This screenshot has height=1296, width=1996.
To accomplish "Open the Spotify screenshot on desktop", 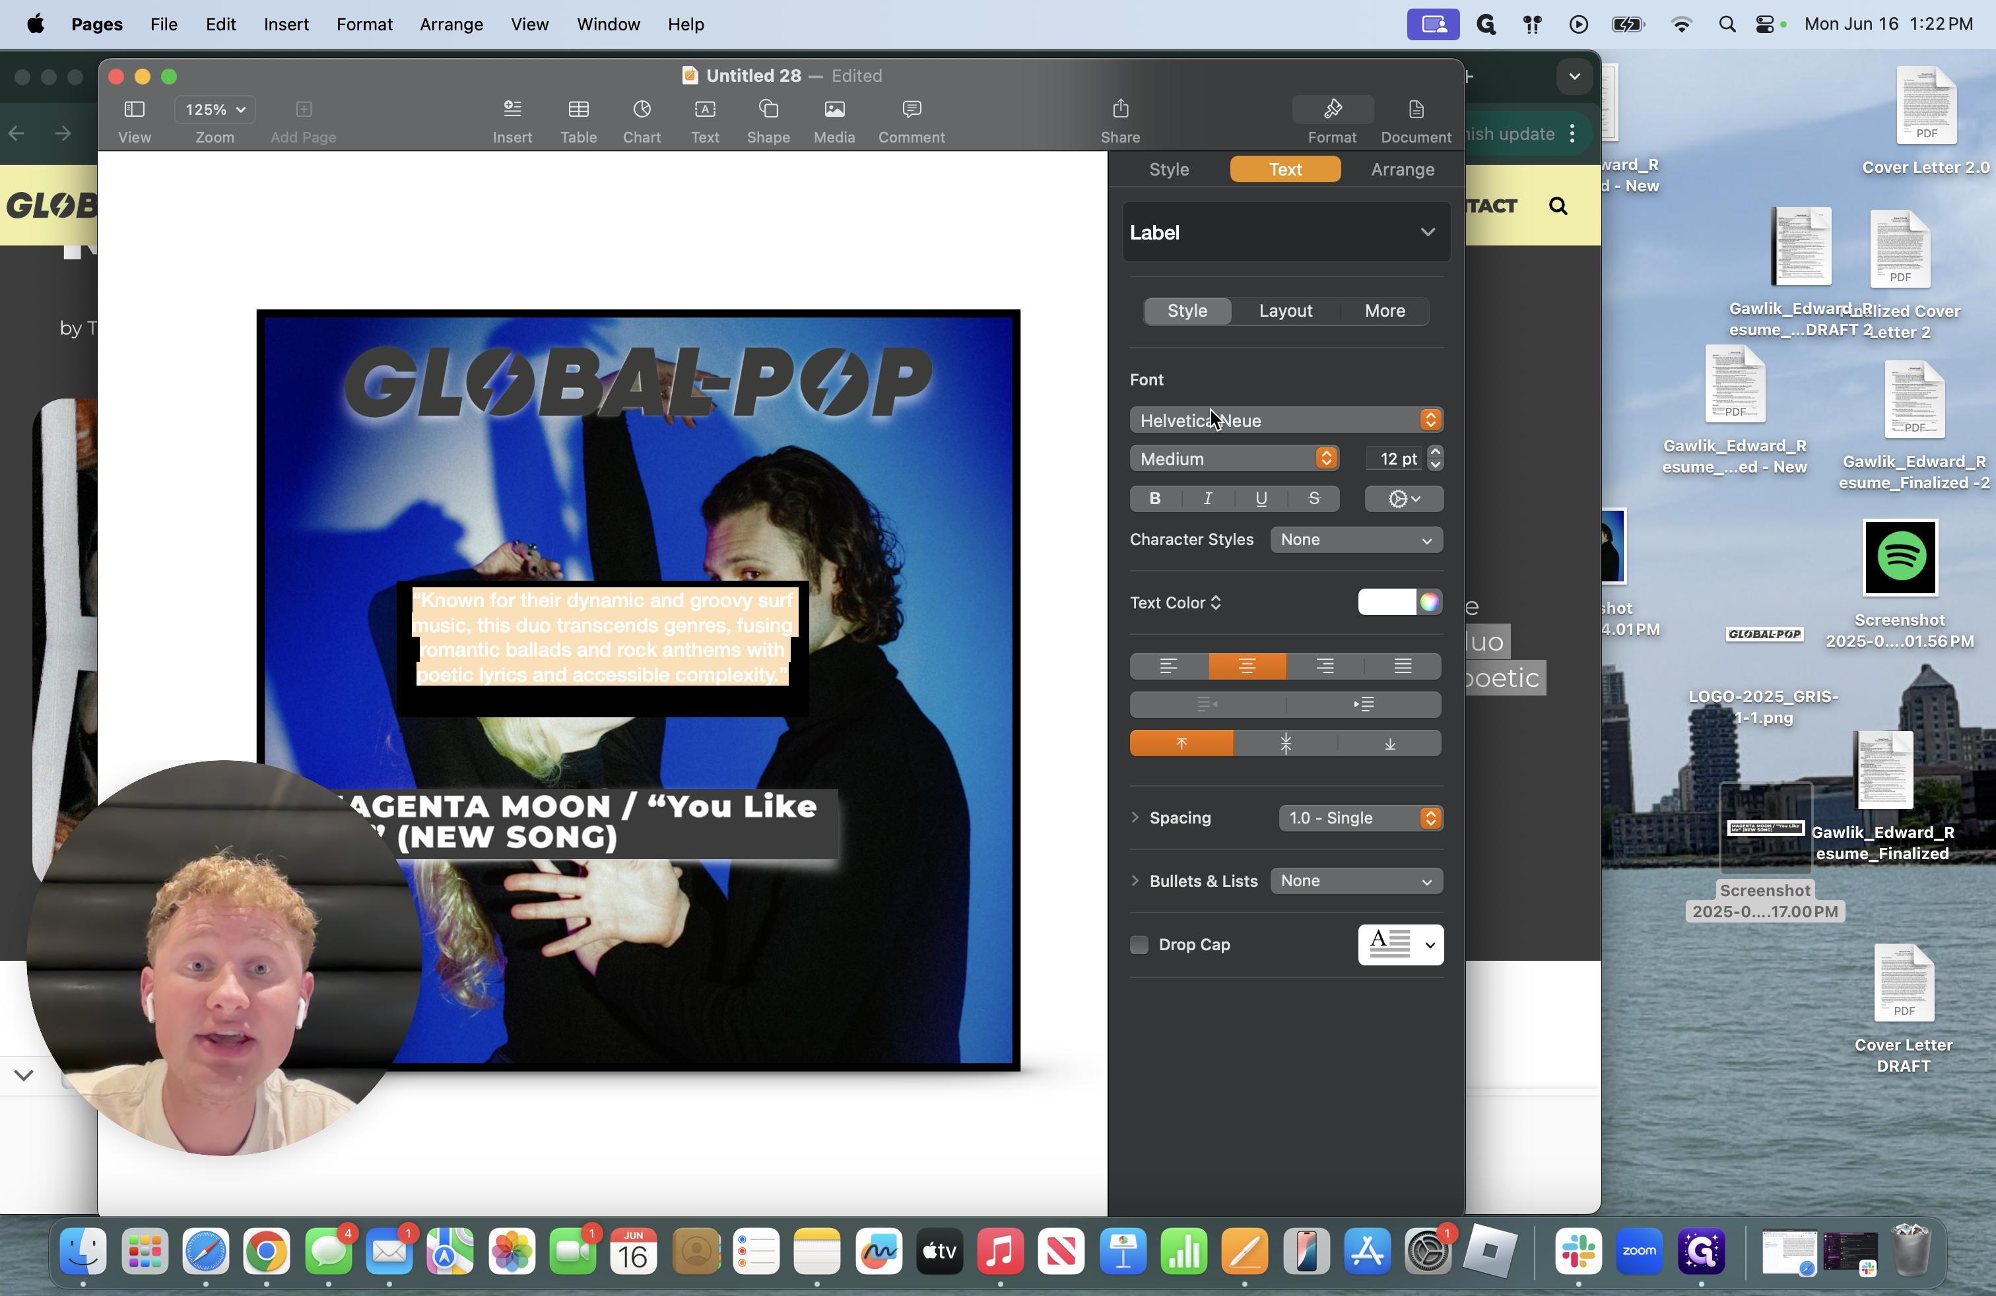I will (x=1900, y=558).
